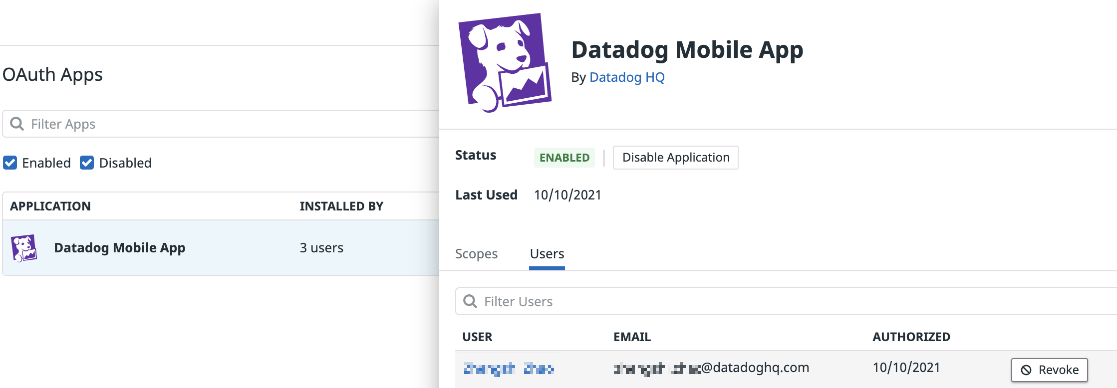
Task: Click the prohibition icon on the Revoke button
Action: 1026,370
